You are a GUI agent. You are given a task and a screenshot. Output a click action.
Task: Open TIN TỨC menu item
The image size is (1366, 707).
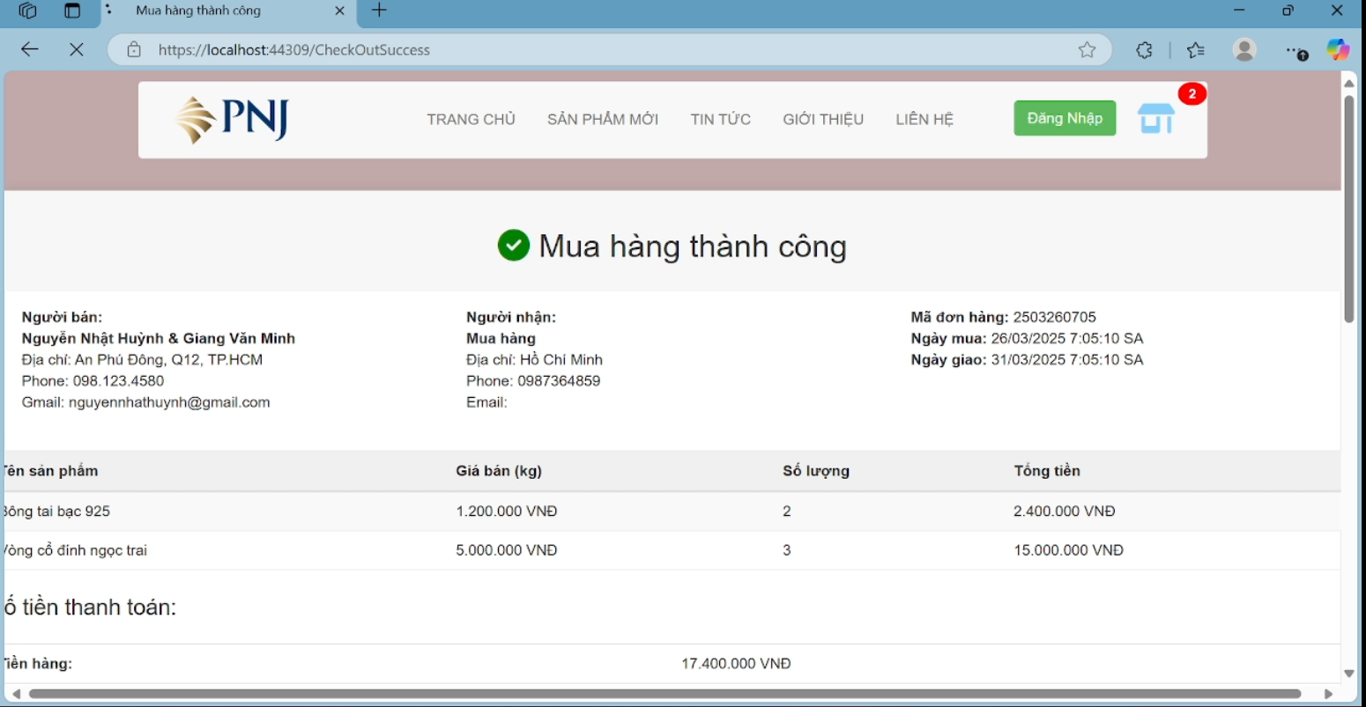[x=721, y=120]
